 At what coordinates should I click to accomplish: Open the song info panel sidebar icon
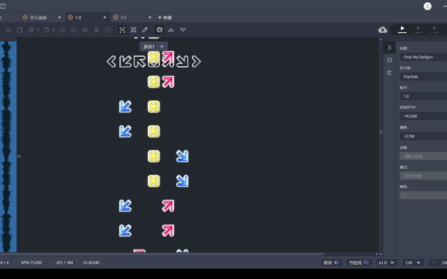tap(390, 48)
